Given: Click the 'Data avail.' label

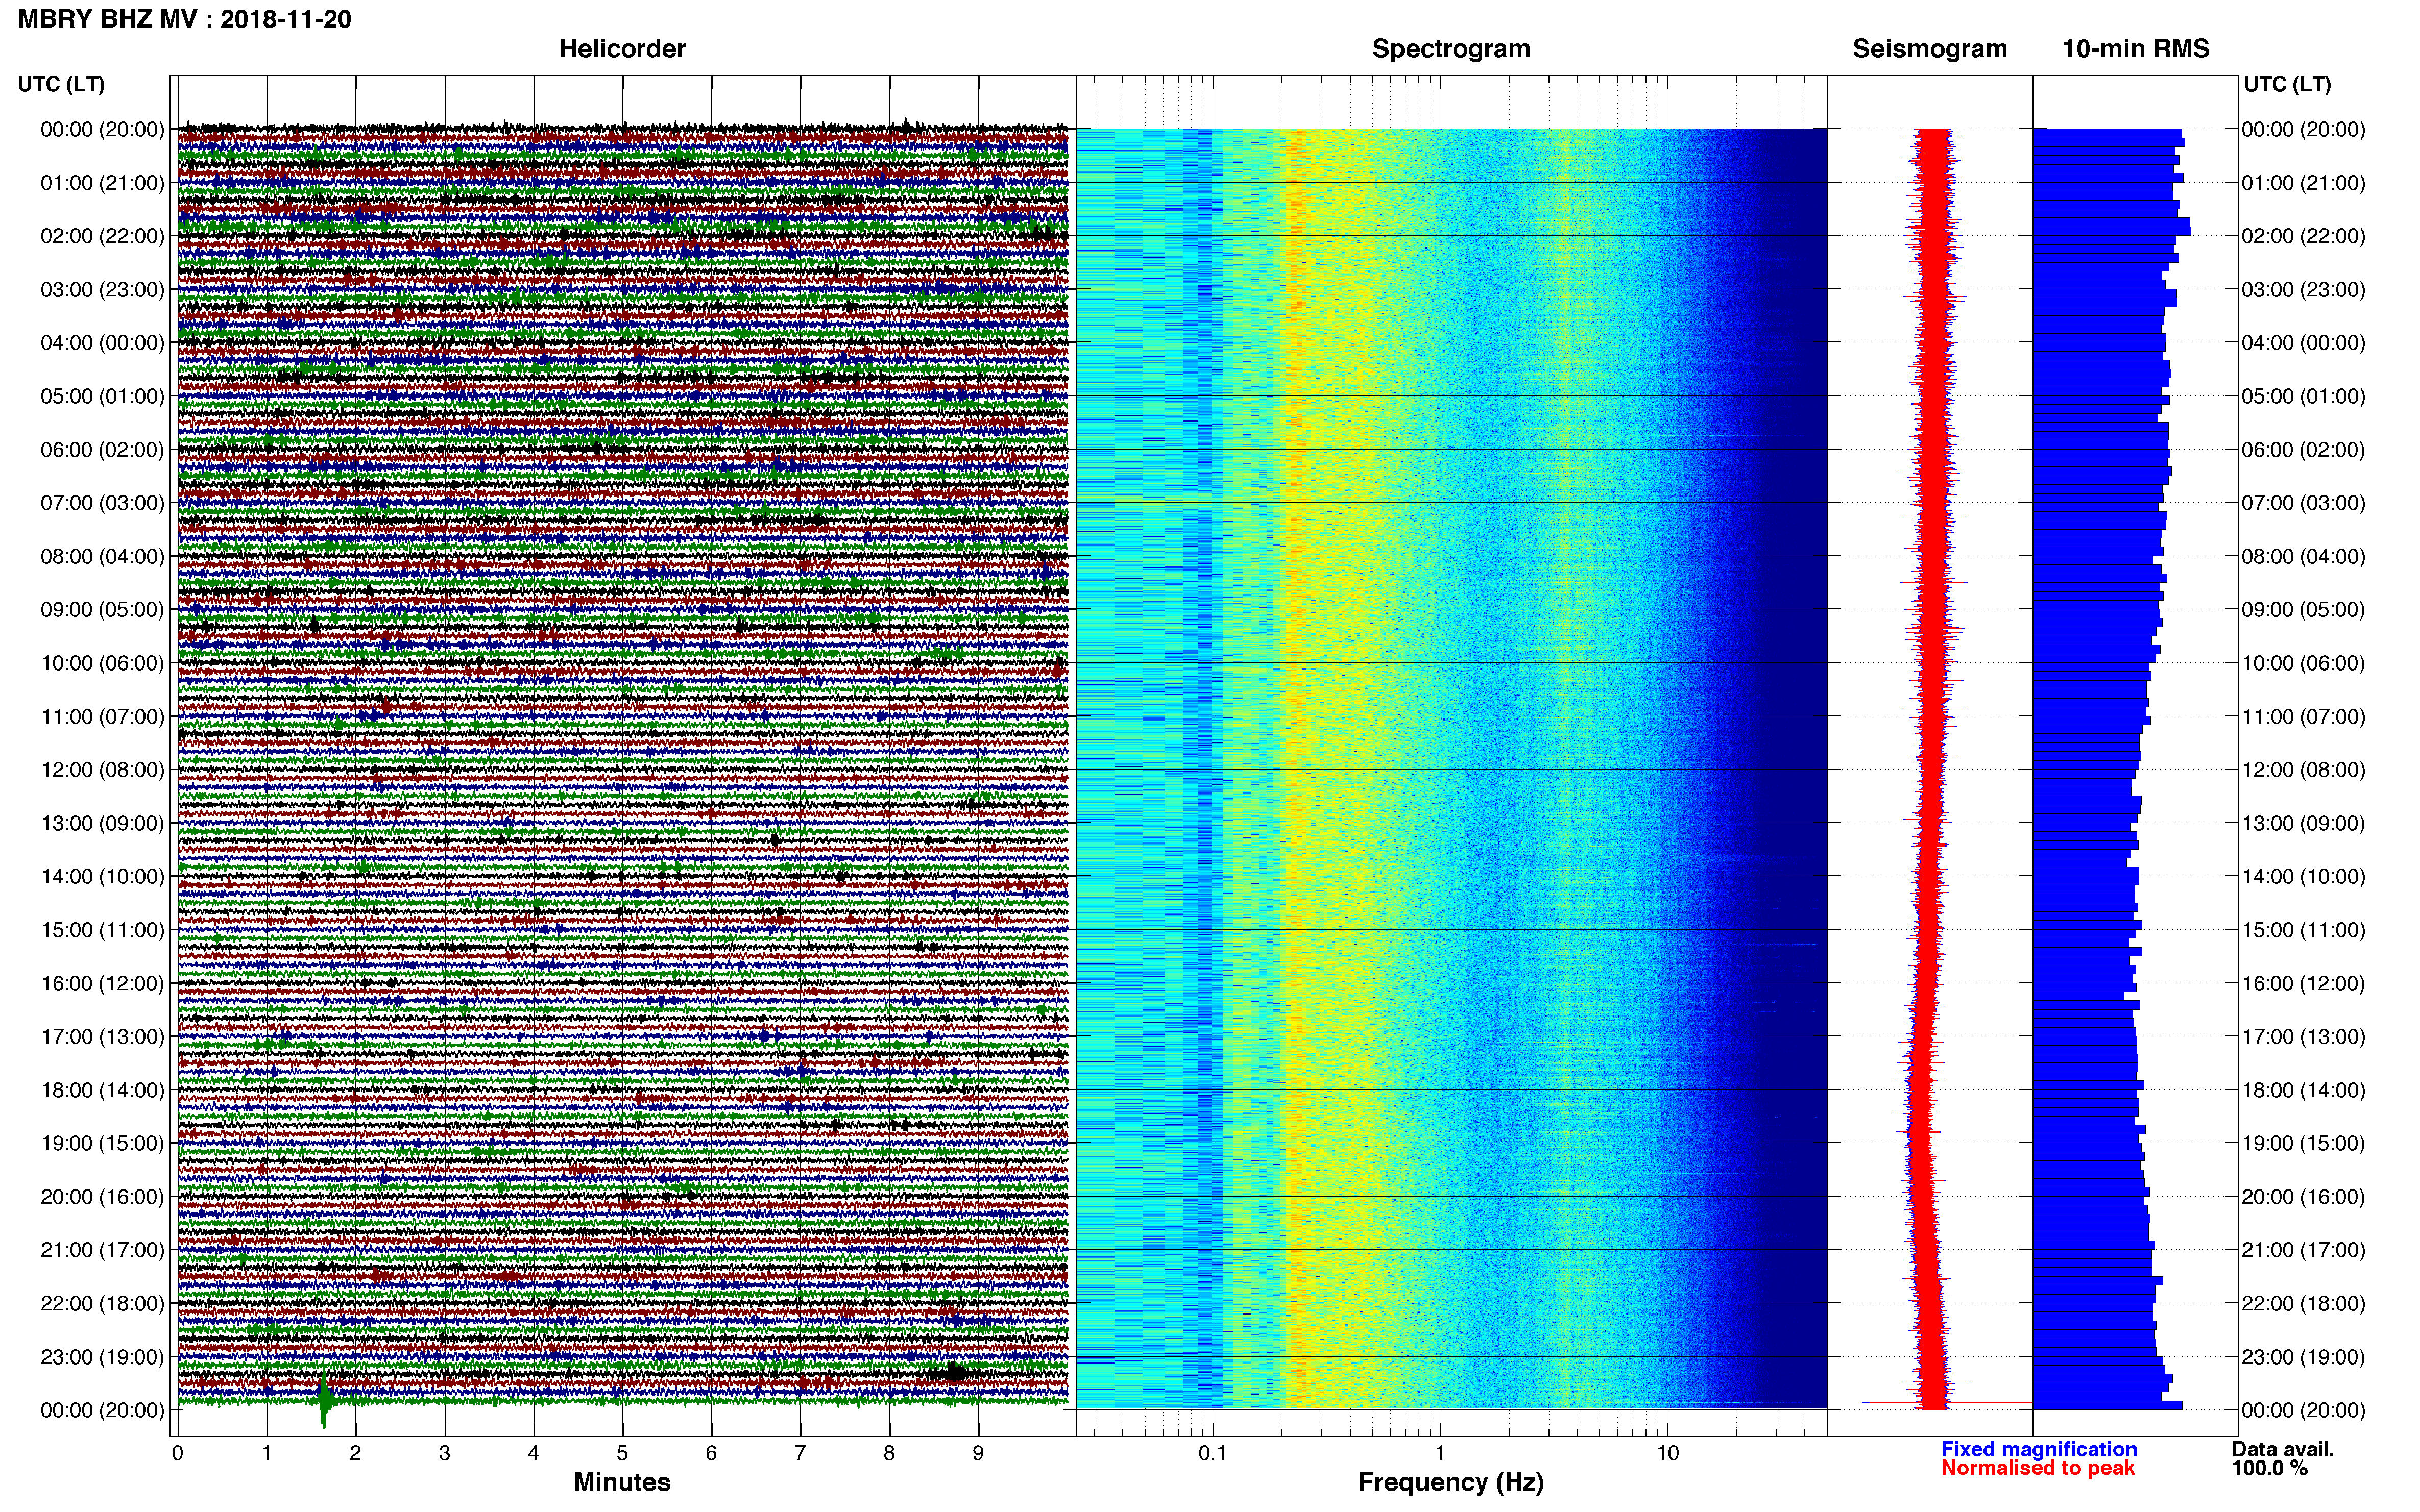Looking at the screenshot, I should (2283, 1449).
